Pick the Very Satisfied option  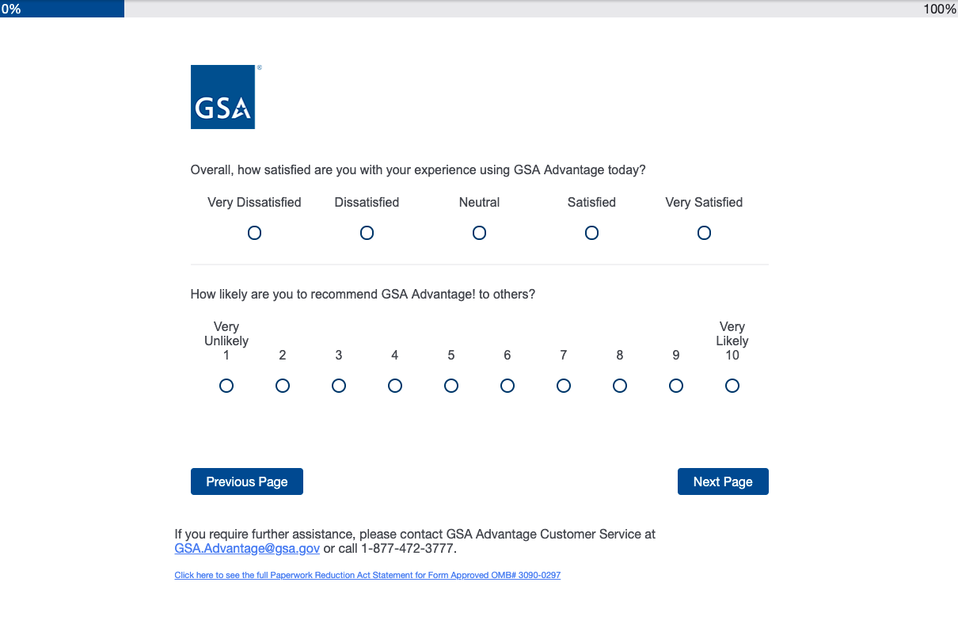coord(704,233)
